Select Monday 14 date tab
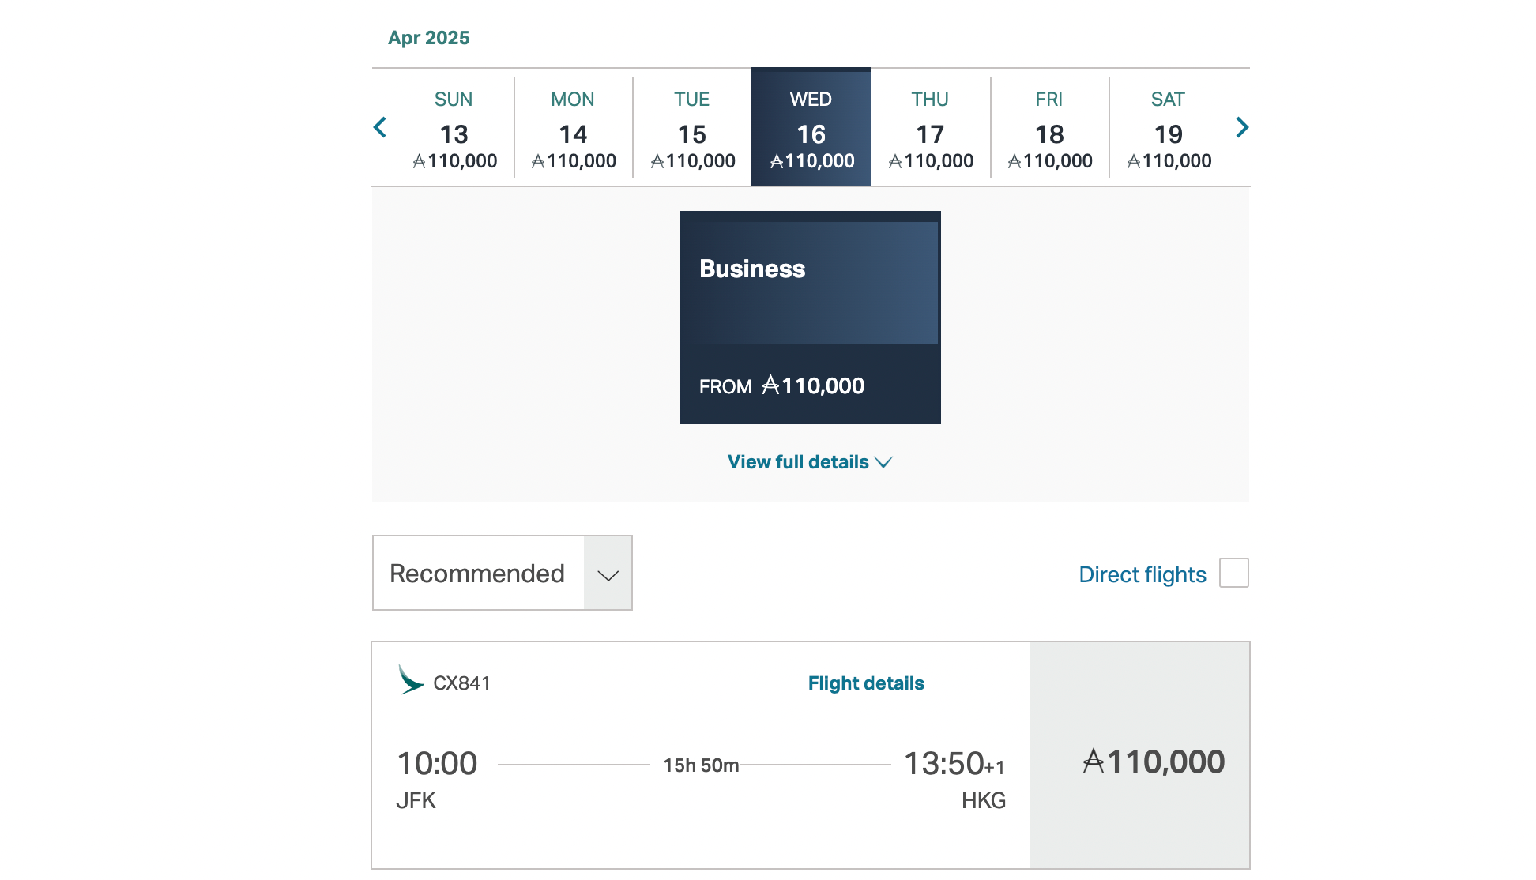This screenshot has width=1536, height=880. click(x=574, y=129)
